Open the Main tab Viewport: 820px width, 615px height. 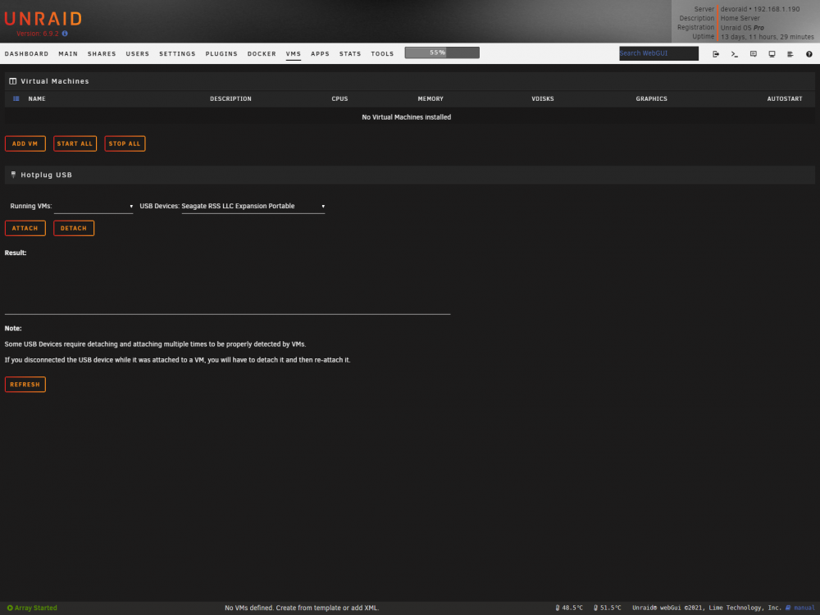click(x=68, y=54)
